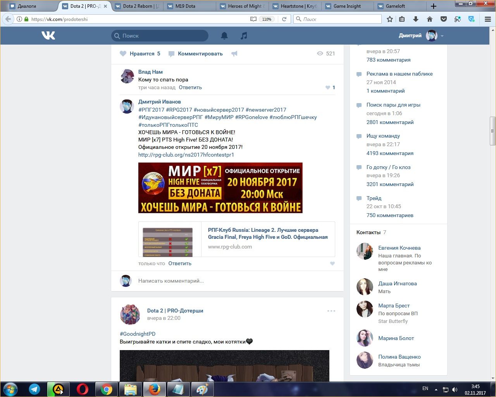The height and width of the screenshot is (397, 496).
Task: Bookmark this page with star icon
Action: [x=390, y=19]
